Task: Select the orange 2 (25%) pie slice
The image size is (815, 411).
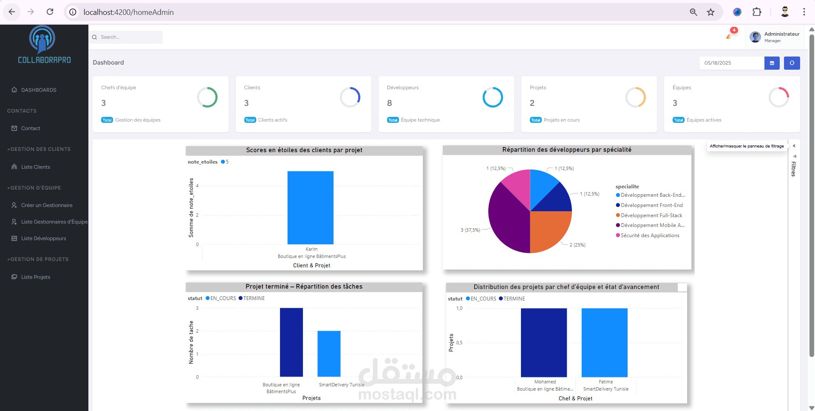Action: (x=548, y=230)
